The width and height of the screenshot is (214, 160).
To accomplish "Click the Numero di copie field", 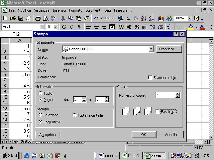I will [x=166, y=95].
